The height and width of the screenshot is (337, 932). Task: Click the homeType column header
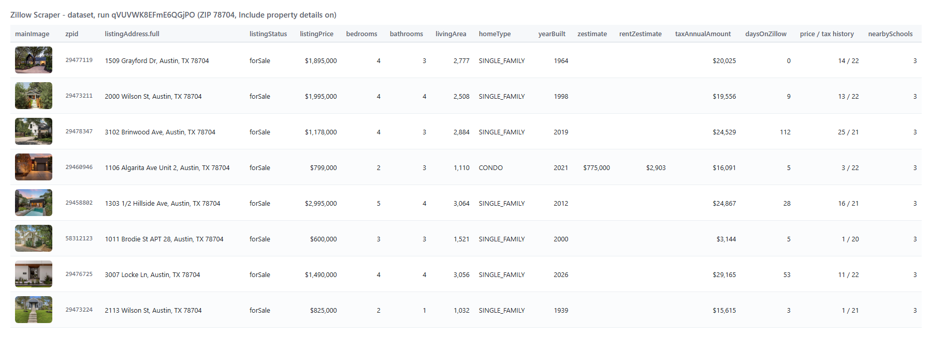pos(494,34)
